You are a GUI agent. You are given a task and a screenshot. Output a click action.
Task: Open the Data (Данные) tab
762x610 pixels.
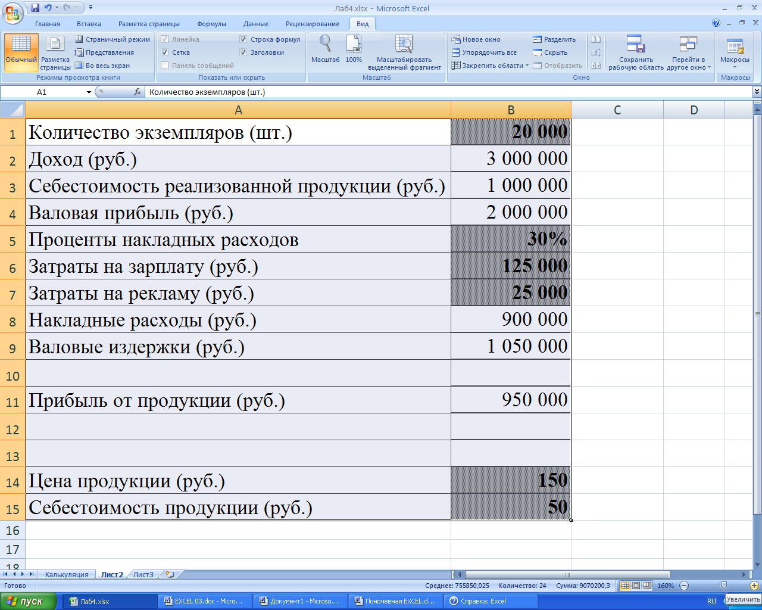pos(255,24)
